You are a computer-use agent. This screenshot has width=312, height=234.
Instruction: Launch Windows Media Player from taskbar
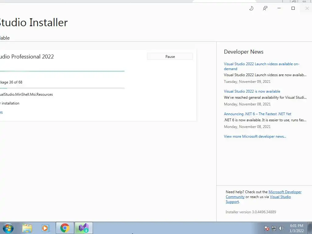click(x=46, y=228)
